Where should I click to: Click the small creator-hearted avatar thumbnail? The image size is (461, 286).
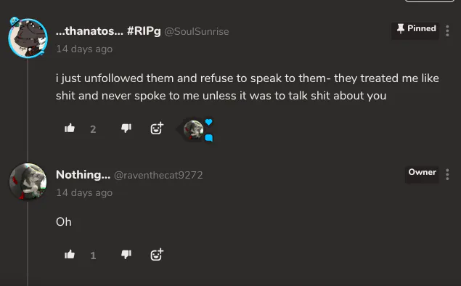pyautogui.click(x=193, y=130)
